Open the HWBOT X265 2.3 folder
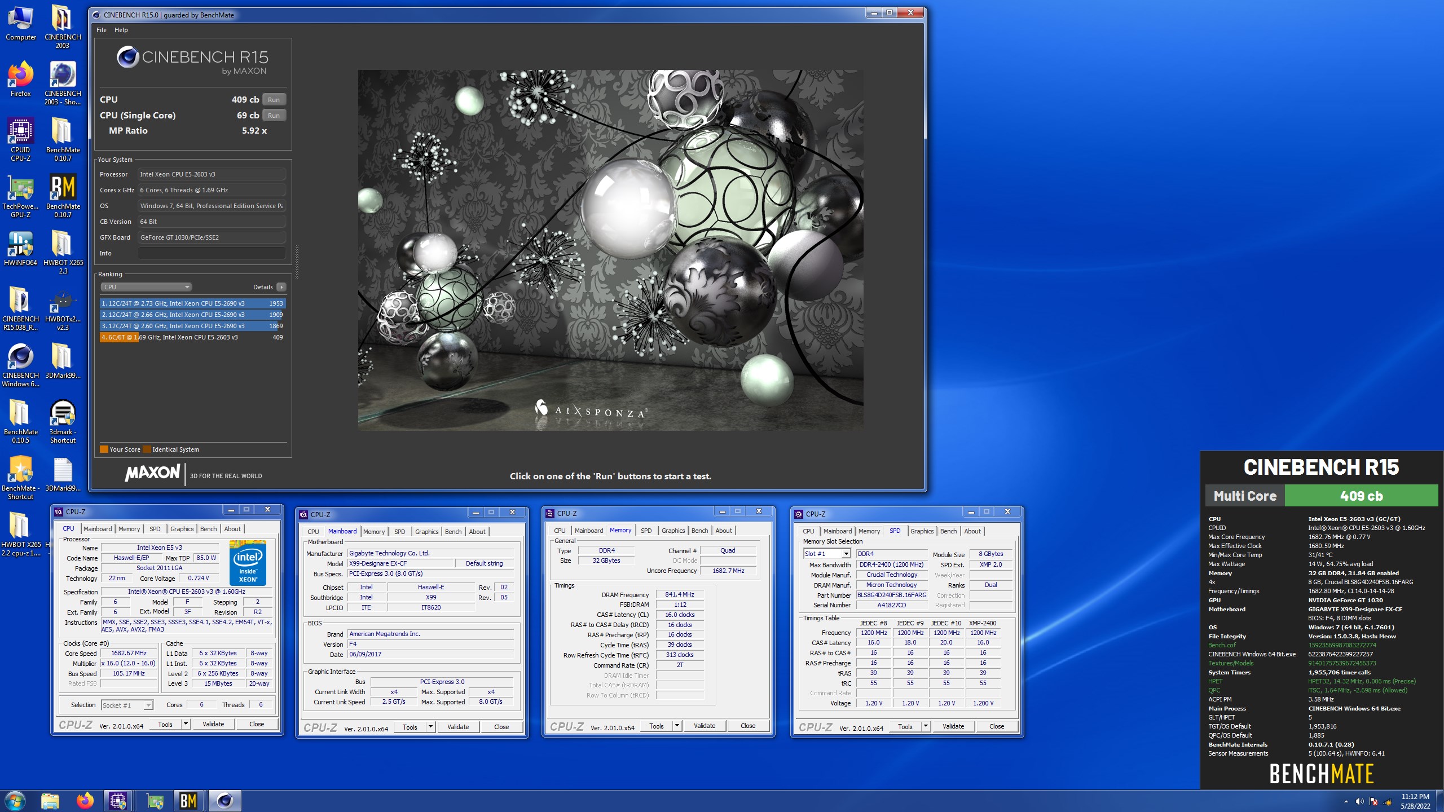Screen dimensions: 1444x812 coord(63,253)
